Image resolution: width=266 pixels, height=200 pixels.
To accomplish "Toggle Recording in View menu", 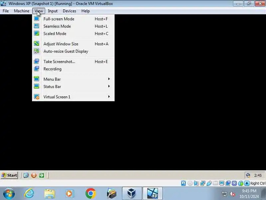I will coord(73,69).
